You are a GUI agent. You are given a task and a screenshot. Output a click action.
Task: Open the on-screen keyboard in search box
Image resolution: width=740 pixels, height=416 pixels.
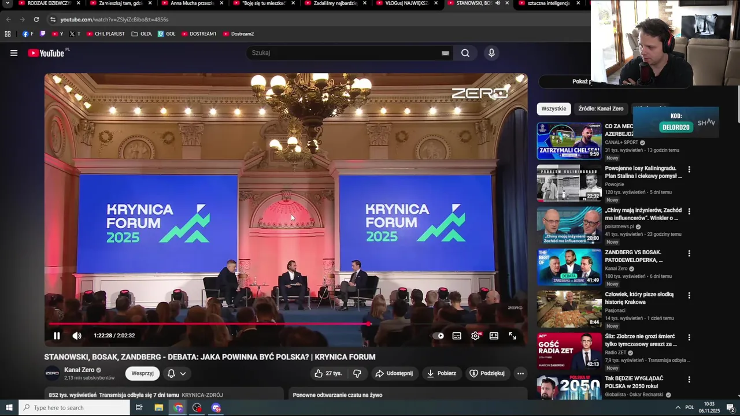[445, 53]
